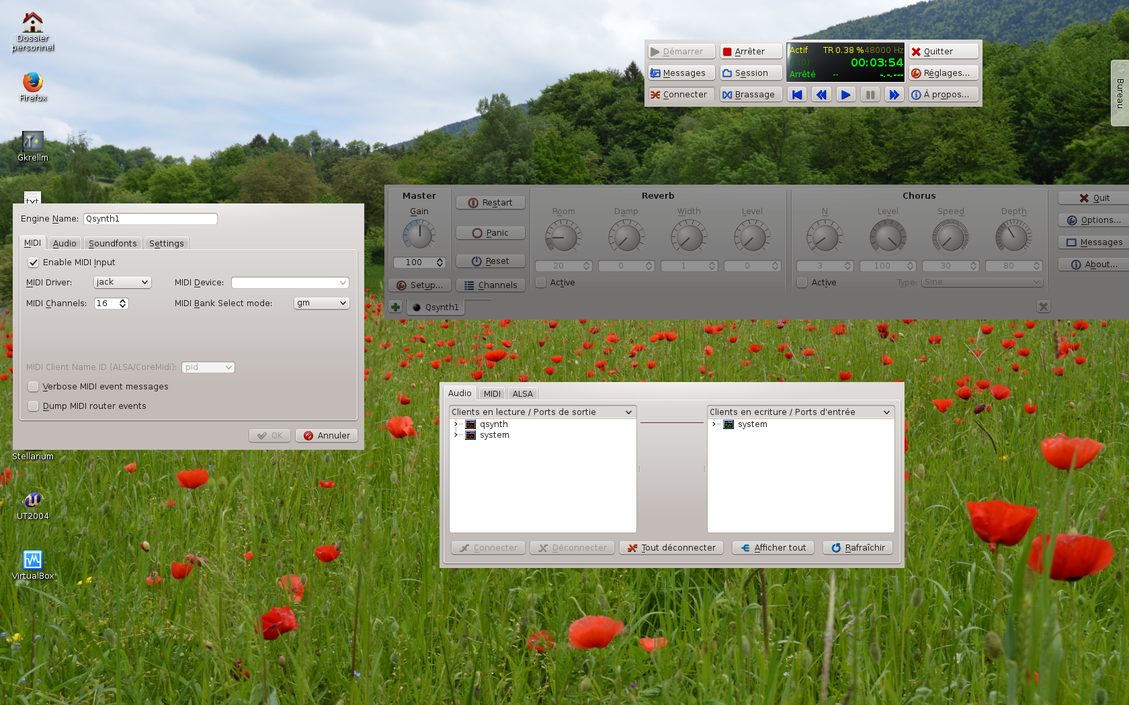The image size is (1129, 705).
Task: Rewind transport to start in QjackCtl
Action: (797, 95)
